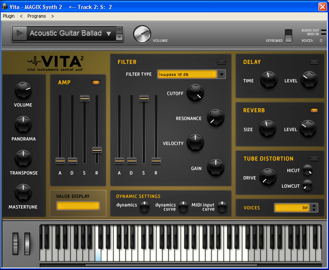The image size is (329, 270).
Task: Click the VALUE DISPLAY yellow field
Action: point(78,206)
